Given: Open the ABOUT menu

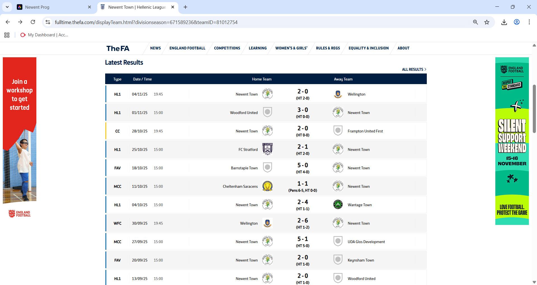Looking at the screenshot, I should (403, 48).
